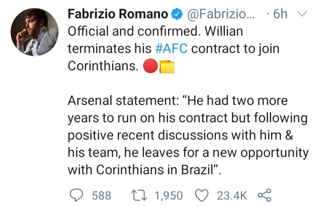
Task: Click the yellow folder emoji
Action: (167, 67)
